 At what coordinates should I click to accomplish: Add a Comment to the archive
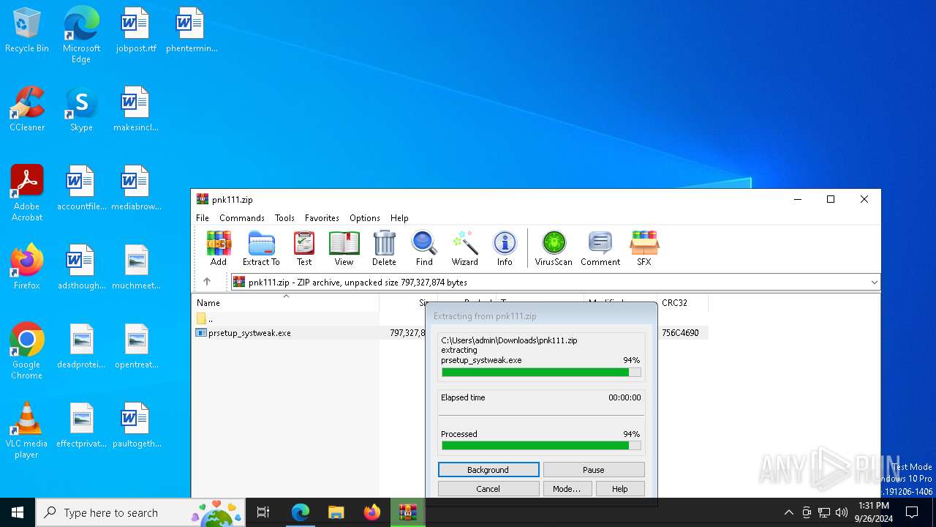coord(600,248)
